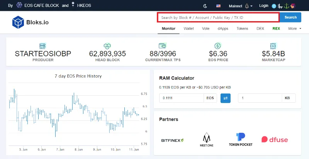Select the RAM price per KB text

195,87
